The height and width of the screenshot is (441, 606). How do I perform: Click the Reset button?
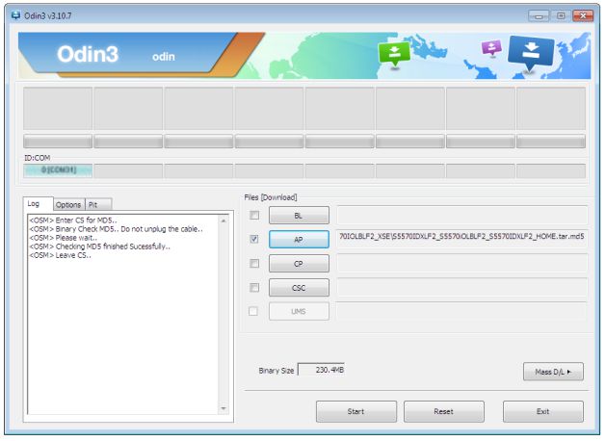444,411
